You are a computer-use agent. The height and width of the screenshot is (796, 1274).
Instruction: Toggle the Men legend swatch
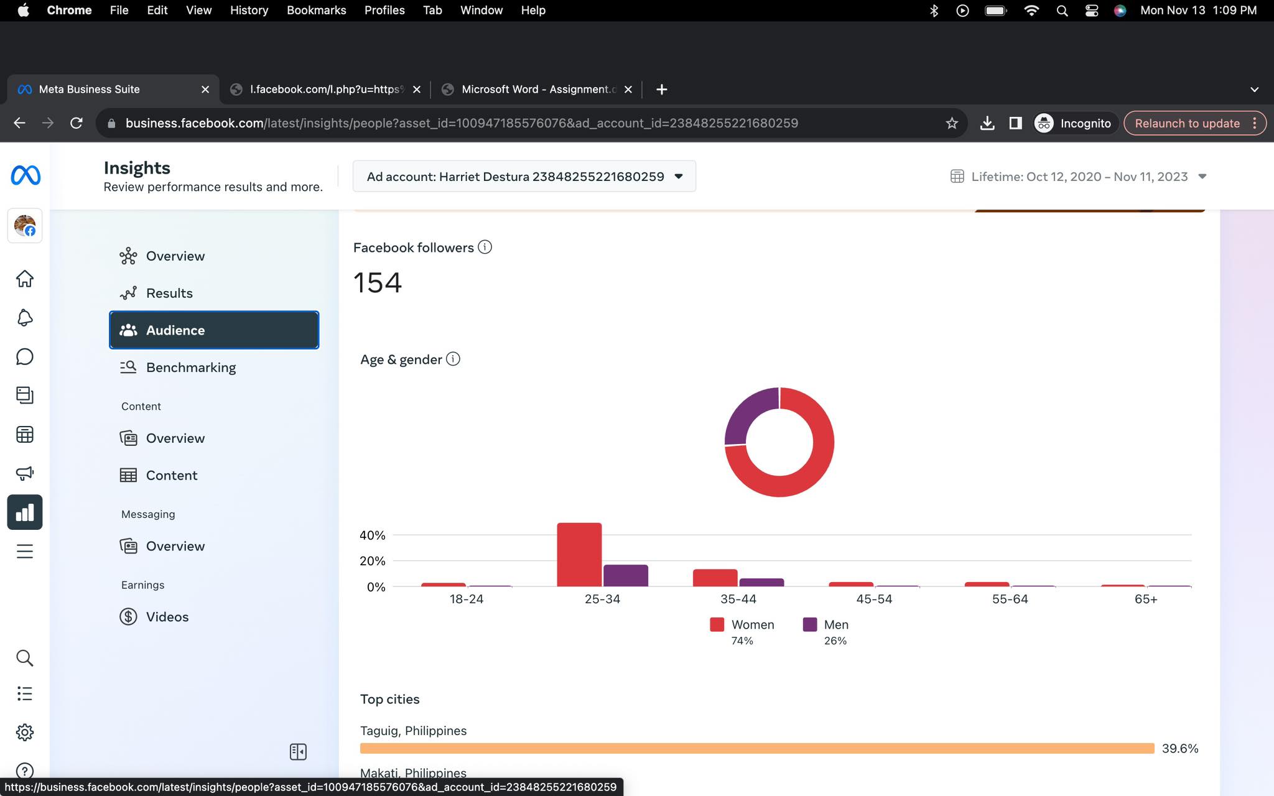tap(809, 624)
